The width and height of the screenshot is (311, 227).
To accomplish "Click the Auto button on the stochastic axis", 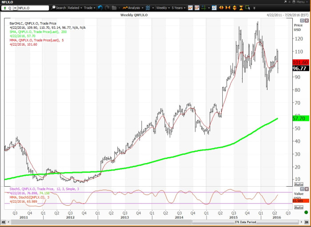I will click(x=299, y=207).
